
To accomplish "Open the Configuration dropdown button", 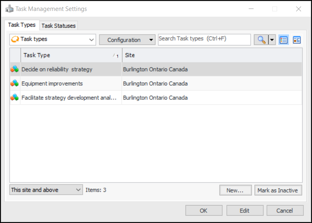I will 127,40.
